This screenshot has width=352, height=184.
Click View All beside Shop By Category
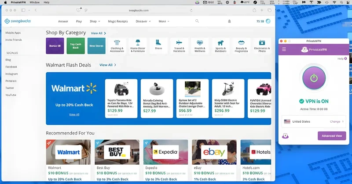(x=98, y=33)
